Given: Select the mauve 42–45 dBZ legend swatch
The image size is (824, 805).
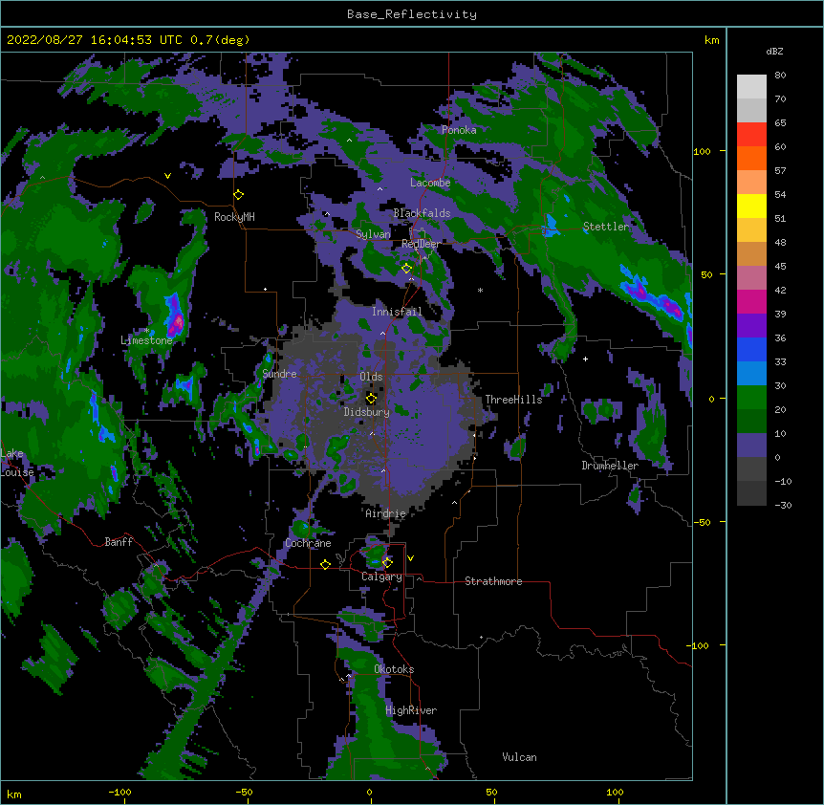Looking at the screenshot, I should click(751, 278).
